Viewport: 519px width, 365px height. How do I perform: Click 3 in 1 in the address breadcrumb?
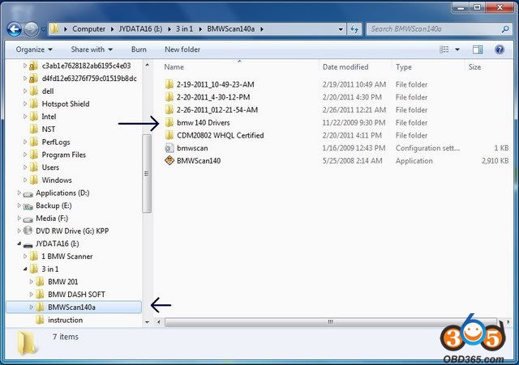click(184, 29)
